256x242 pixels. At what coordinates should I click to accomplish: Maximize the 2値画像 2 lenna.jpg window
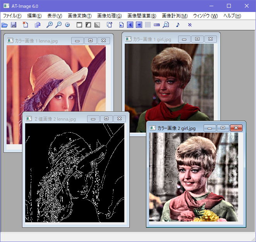point(107,119)
